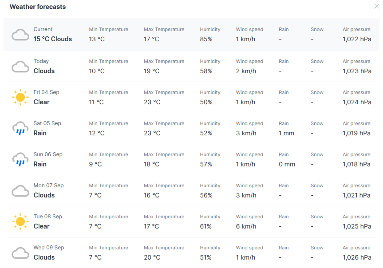The height and width of the screenshot is (268, 383).
Task: Click the Sat 05 Sep rain amount 1 mm
Action: click(x=286, y=133)
